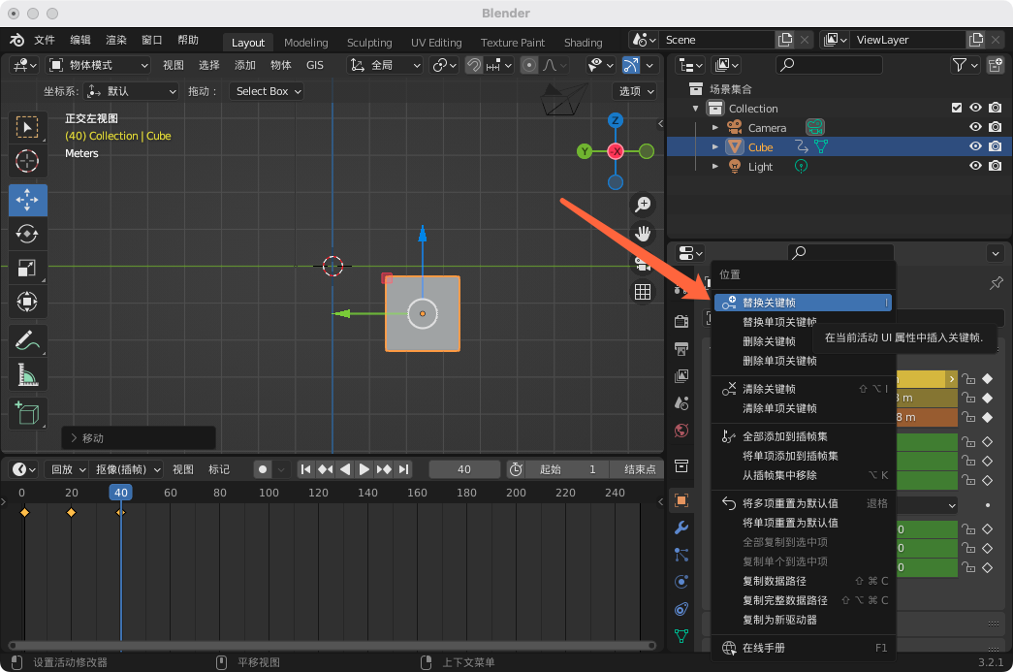Select the Measure tool

point(27,374)
